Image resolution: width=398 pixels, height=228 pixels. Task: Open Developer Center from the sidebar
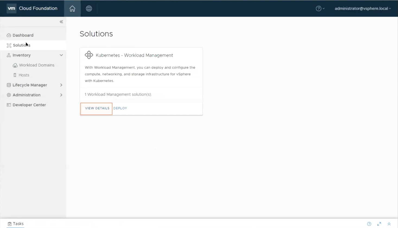pos(29,105)
